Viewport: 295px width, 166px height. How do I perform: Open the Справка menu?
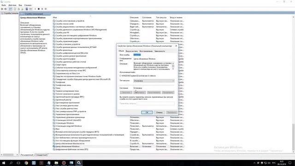28,5
